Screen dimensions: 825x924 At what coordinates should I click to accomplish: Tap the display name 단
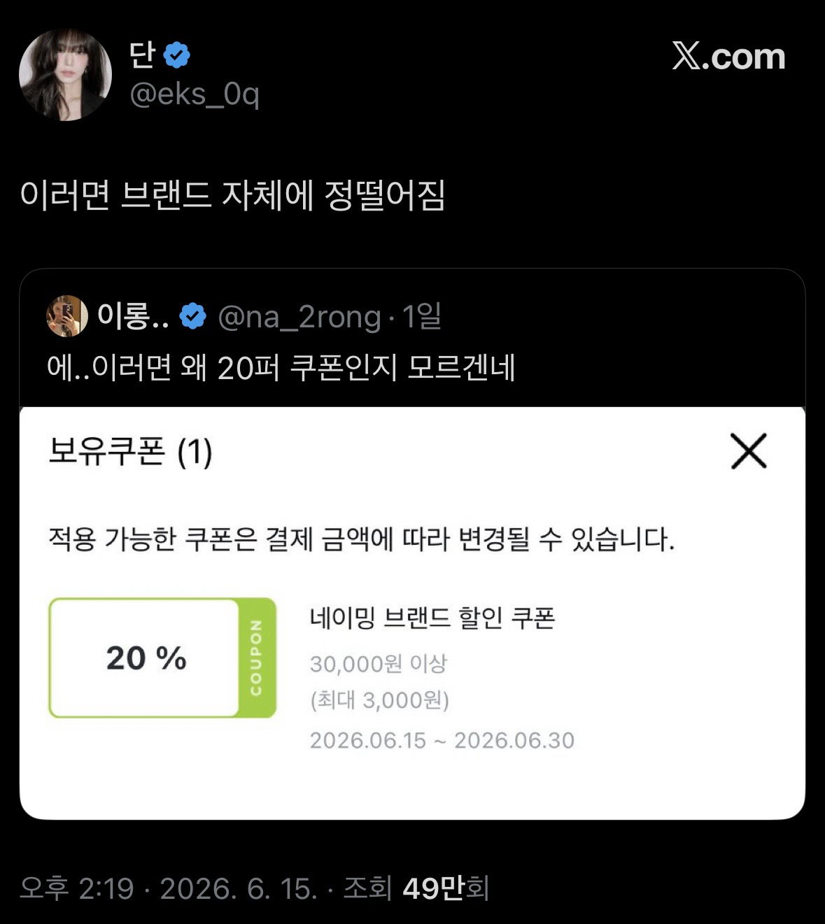(142, 55)
